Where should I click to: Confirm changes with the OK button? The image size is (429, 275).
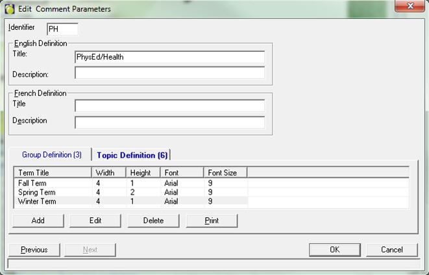tap(334, 250)
